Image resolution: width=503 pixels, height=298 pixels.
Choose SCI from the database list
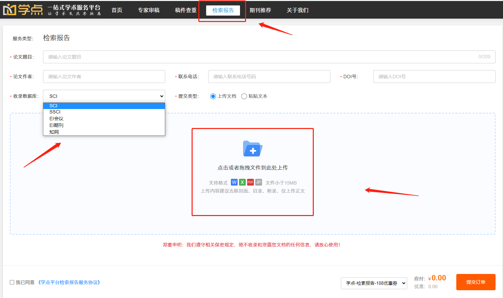pyautogui.click(x=104, y=106)
